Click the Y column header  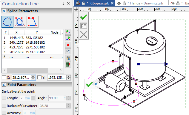37,32
